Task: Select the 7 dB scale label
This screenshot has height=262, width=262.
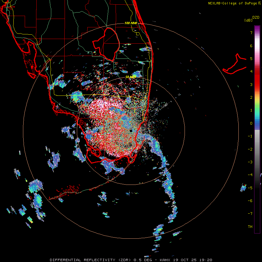Action: [x=251, y=33]
